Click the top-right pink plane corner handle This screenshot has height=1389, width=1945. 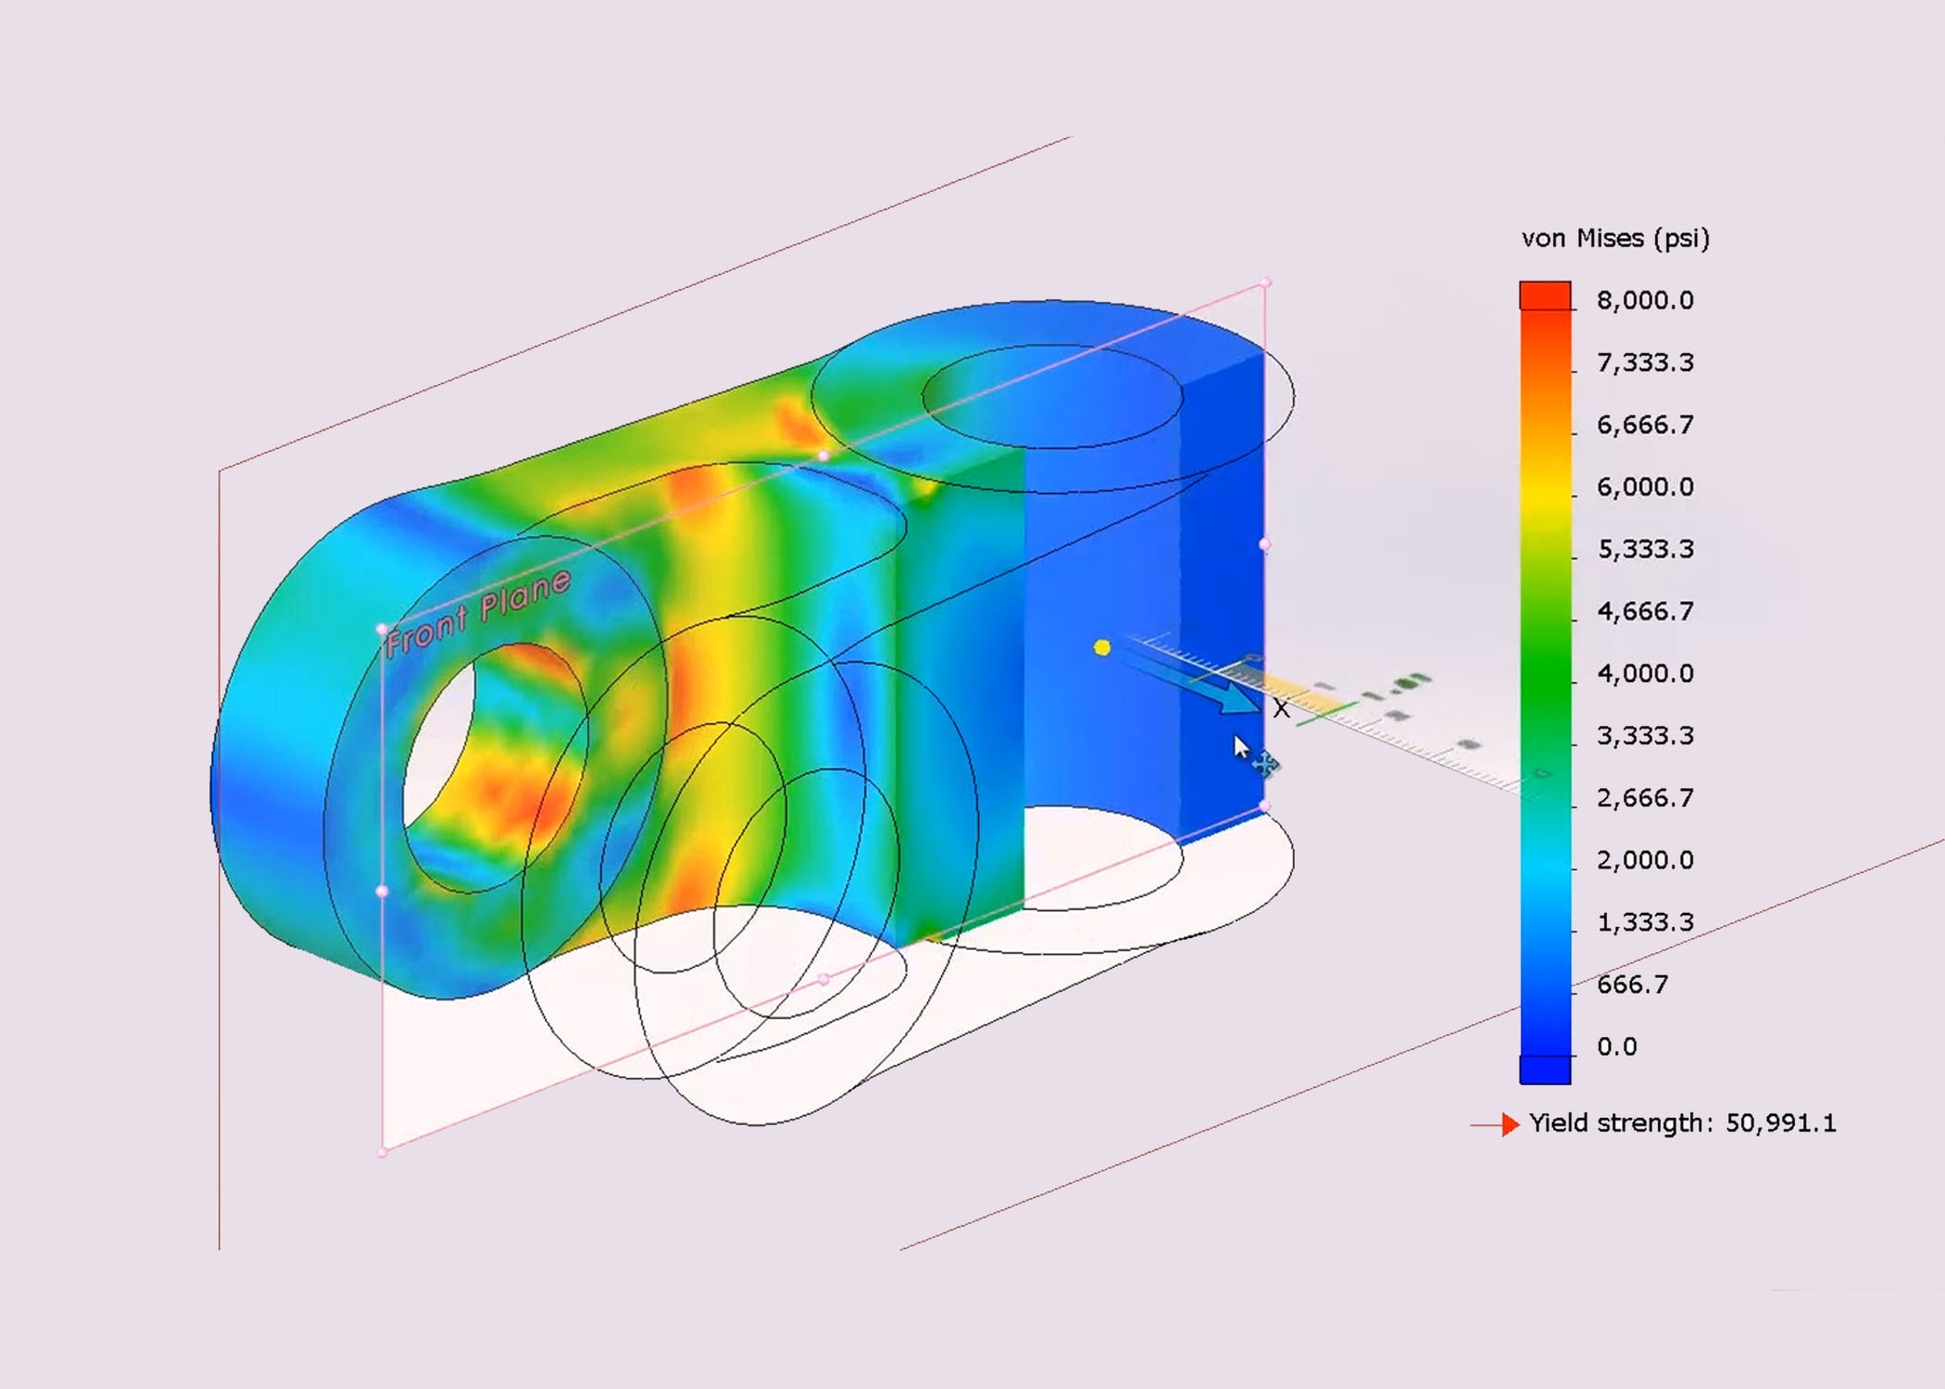(1265, 282)
